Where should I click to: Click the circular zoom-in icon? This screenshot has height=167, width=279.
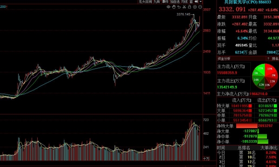click(195, 7)
